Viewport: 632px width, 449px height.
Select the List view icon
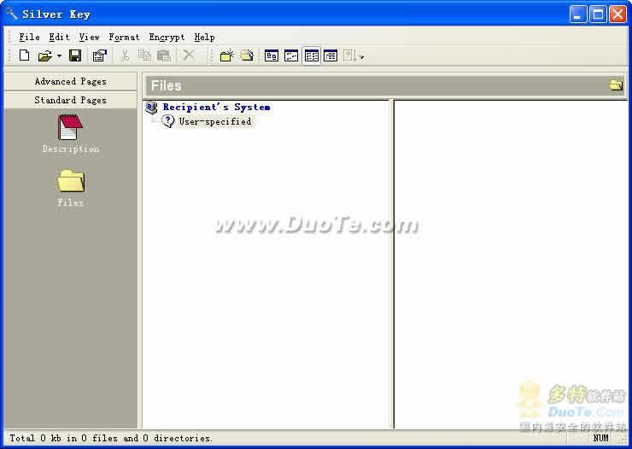(x=311, y=55)
